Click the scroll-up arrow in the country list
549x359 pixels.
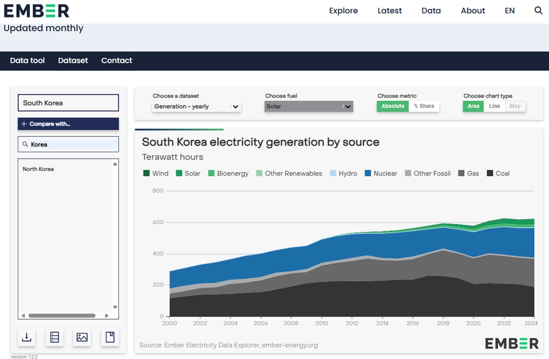pos(115,164)
